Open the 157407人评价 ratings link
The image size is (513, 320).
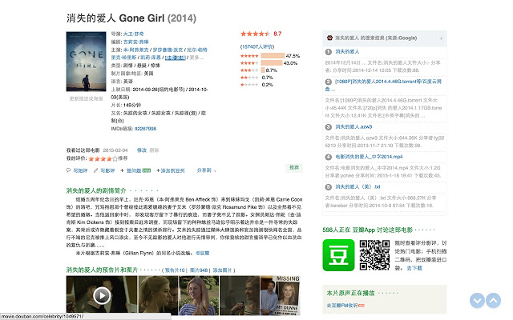257,46
